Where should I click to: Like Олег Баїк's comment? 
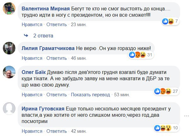(32, 94)
